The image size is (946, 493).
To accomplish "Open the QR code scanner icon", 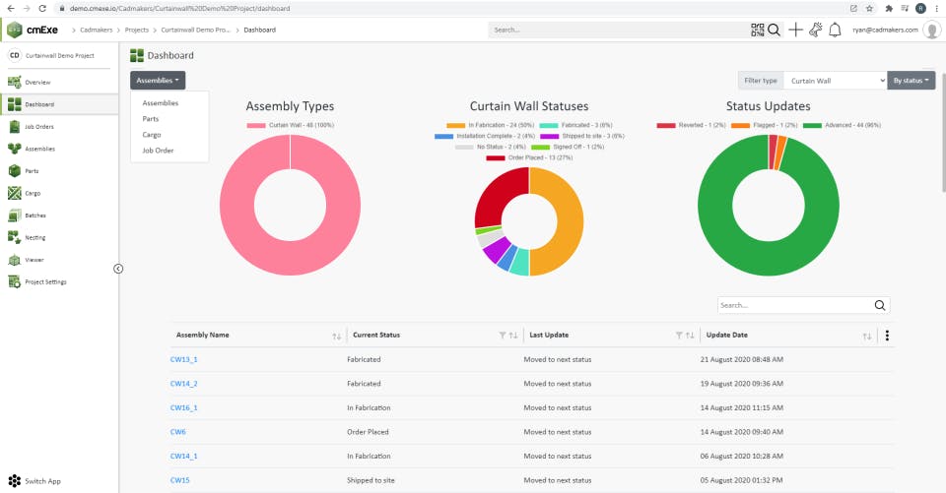I will [757, 30].
